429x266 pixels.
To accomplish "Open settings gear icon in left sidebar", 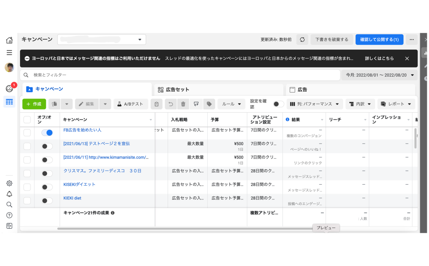I will pos(9,183).
